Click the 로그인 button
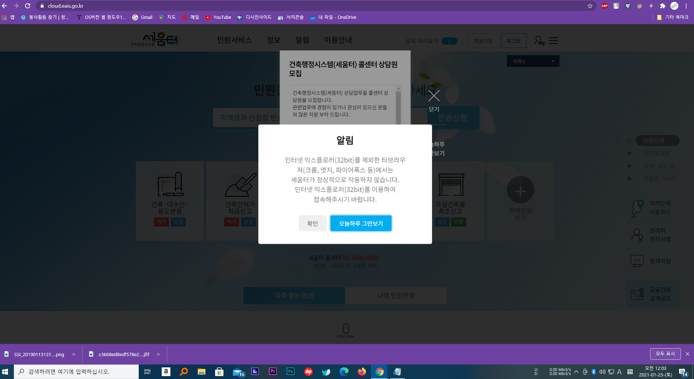 point(513,41)
